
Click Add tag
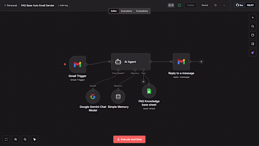[x=63, y=6]
